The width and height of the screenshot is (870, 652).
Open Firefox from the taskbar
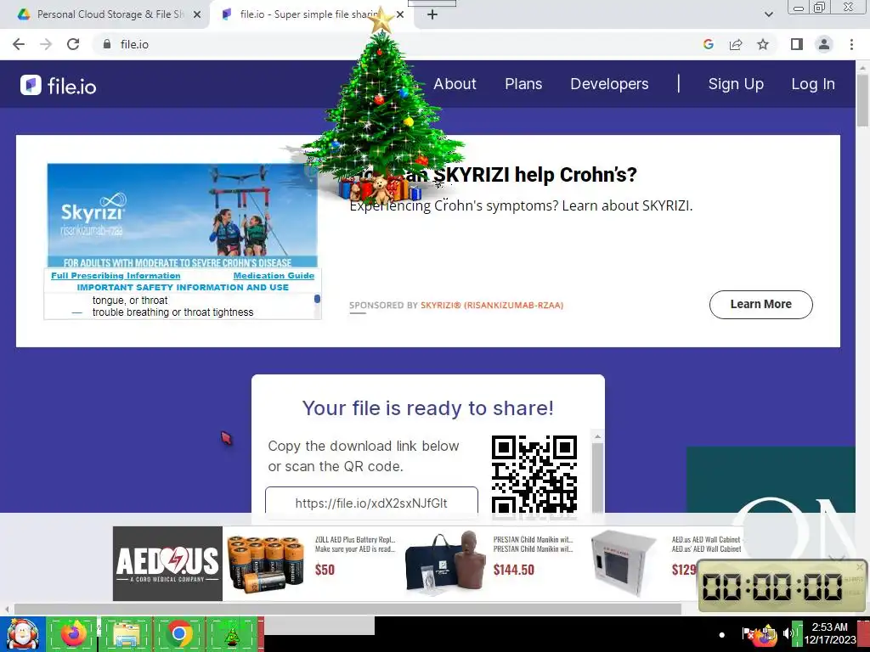(x=74, y=634)
